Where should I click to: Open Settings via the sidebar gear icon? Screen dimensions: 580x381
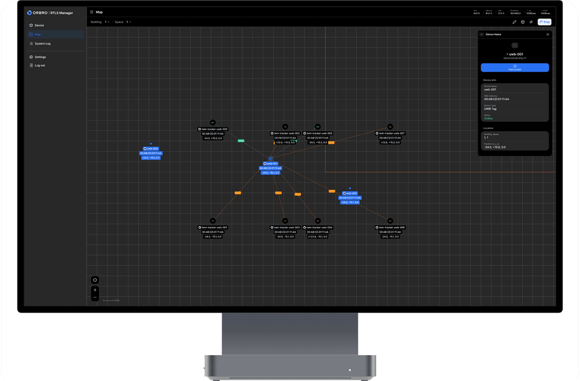32,56
